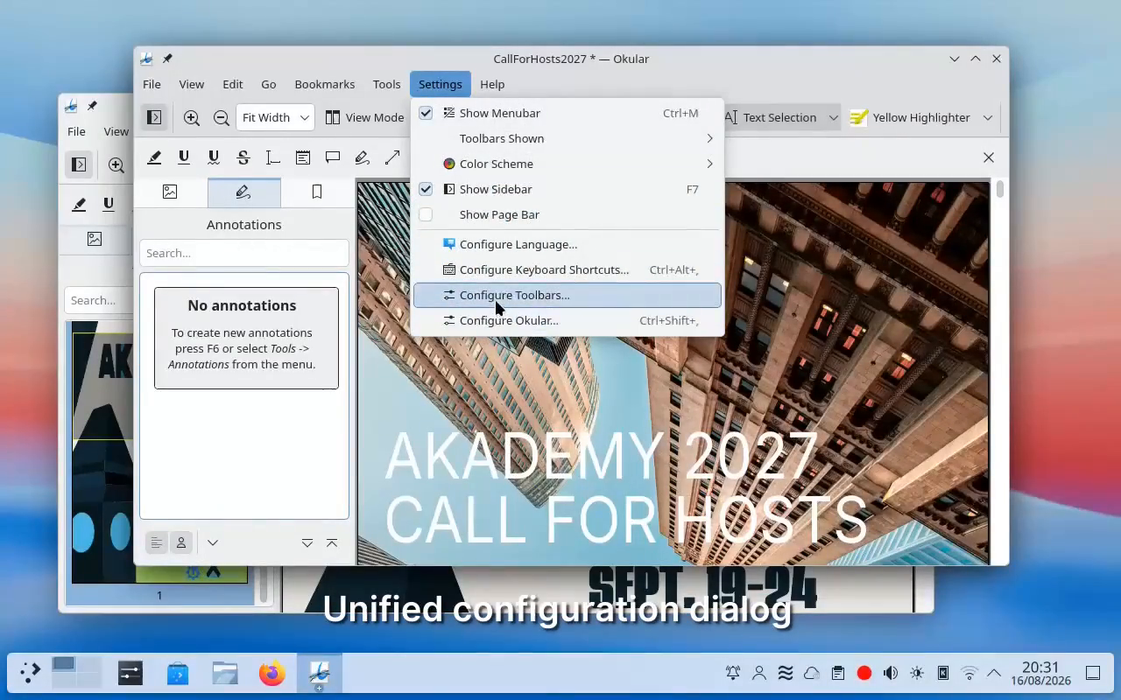This screenshot has height=700, width=1121.
Task: Switch to Annotations (Reviews) sidebar tab
Action: (243, 192)
